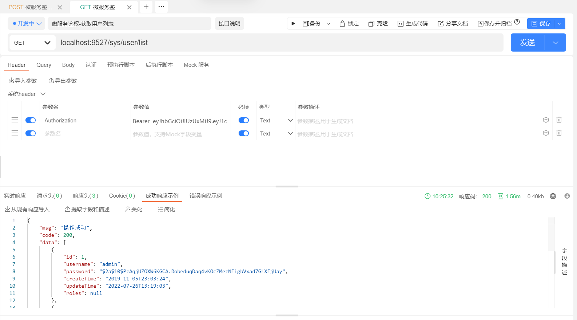Toggle the enable switch on empty header row

click(x=31, y=133)
